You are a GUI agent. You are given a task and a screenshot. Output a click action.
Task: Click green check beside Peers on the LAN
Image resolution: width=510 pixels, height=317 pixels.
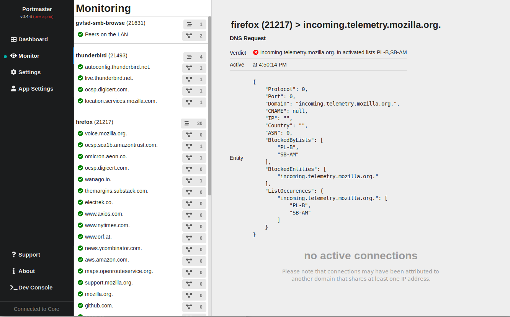(x=80, y=34)
